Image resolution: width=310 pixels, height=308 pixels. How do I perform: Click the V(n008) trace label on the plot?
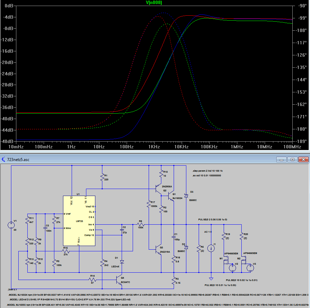[154, 3]
